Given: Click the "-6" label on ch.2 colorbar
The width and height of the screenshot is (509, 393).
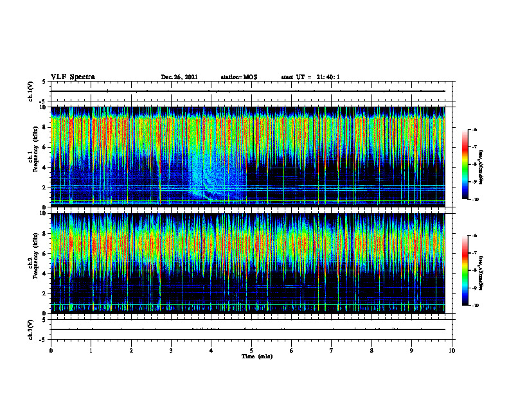Looking at the screenshot, I should coord(474,236).
